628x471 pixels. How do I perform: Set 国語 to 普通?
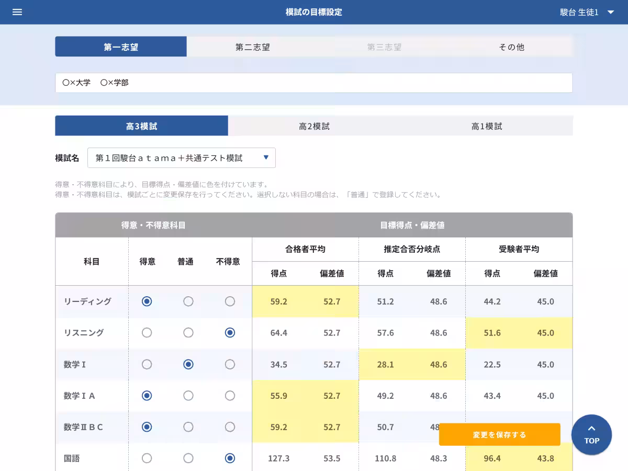188,458
